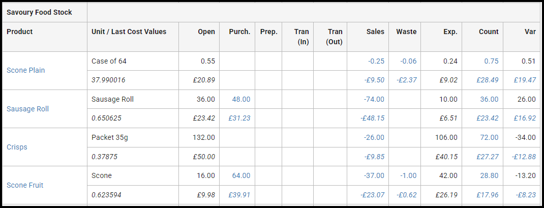This screenshot has width=544, height=208.
Task: Click Scone Fruit count value 28.80
Action: click(x=489, y=175)
